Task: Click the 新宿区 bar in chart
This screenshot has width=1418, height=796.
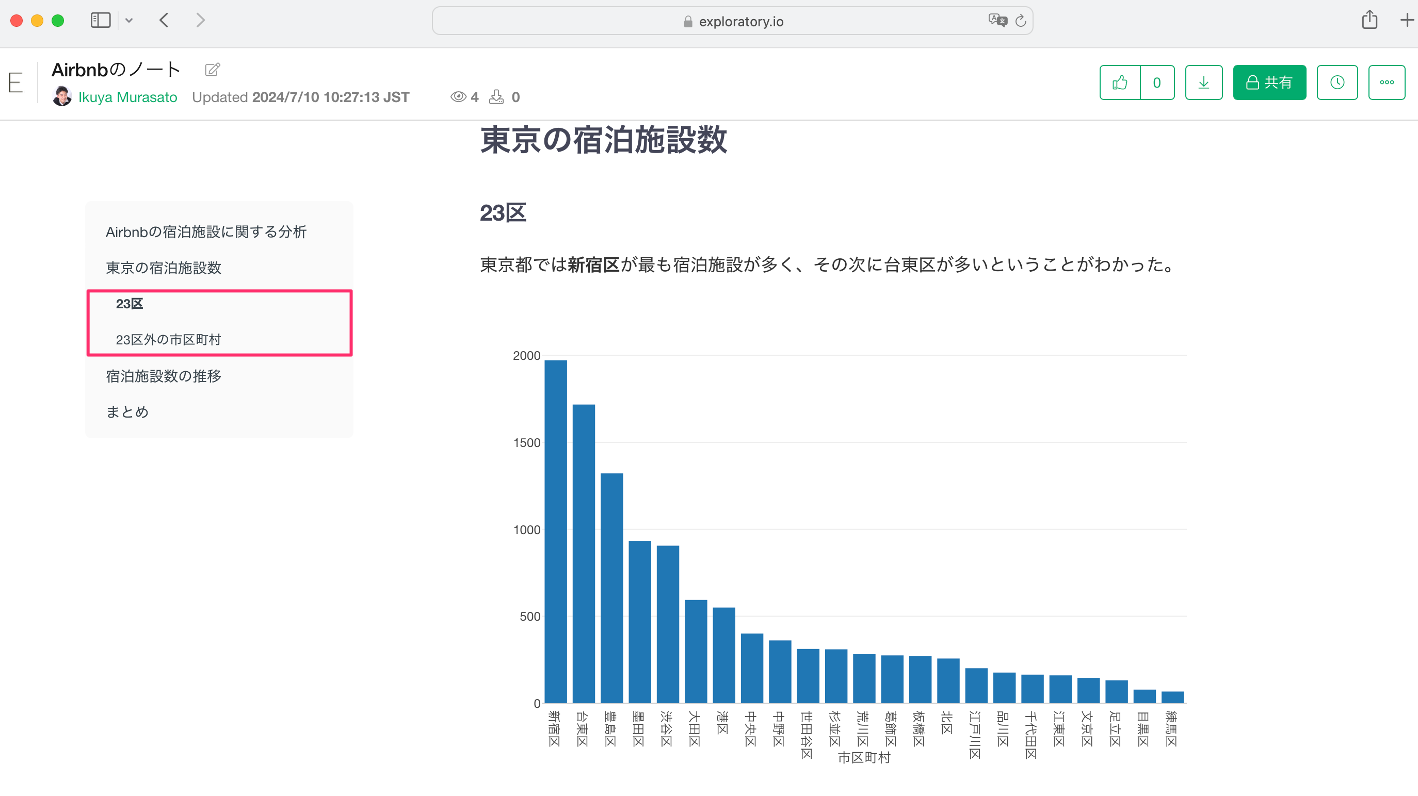Action: pos(555,532)
